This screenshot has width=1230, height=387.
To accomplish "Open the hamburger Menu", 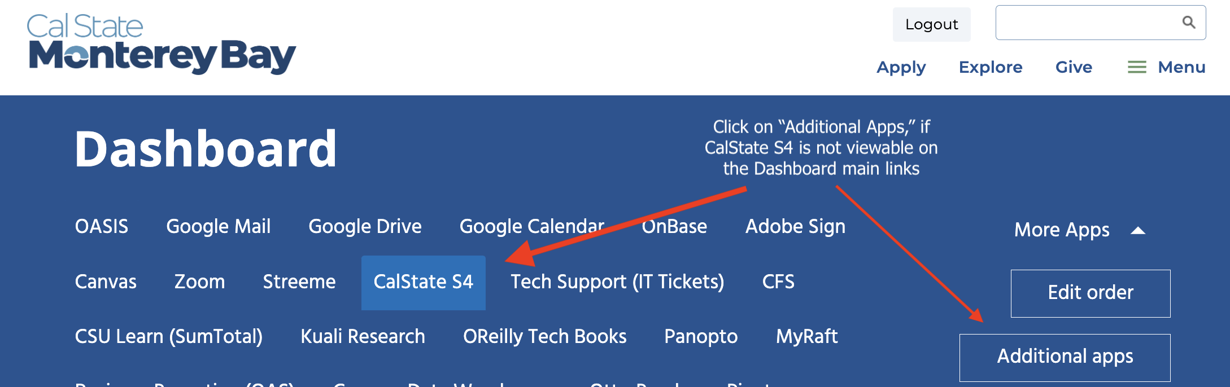I will point(1166,67).
